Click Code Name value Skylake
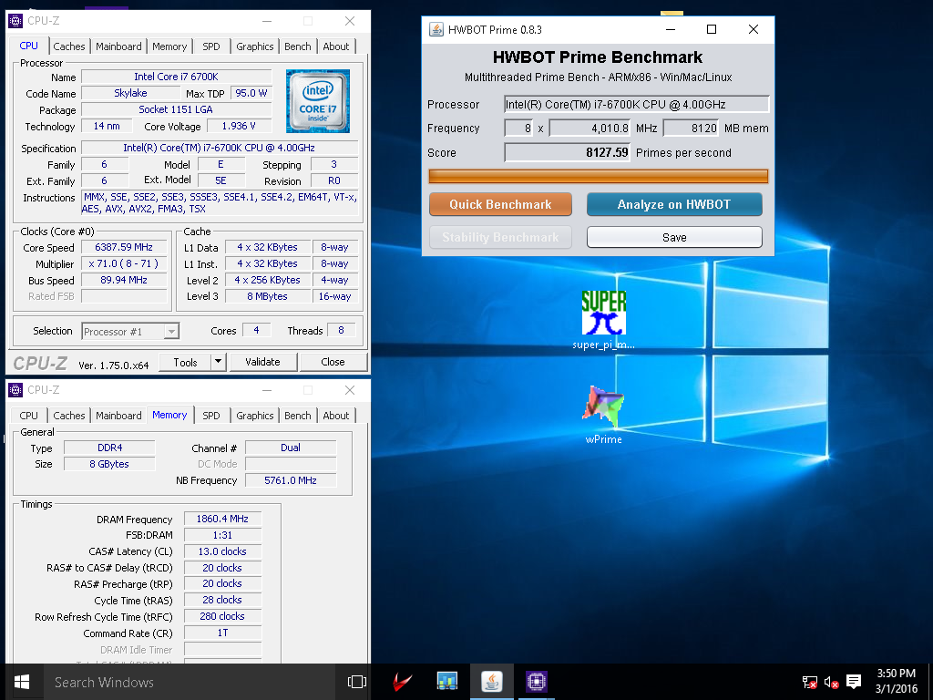 [x=130, y=93]
